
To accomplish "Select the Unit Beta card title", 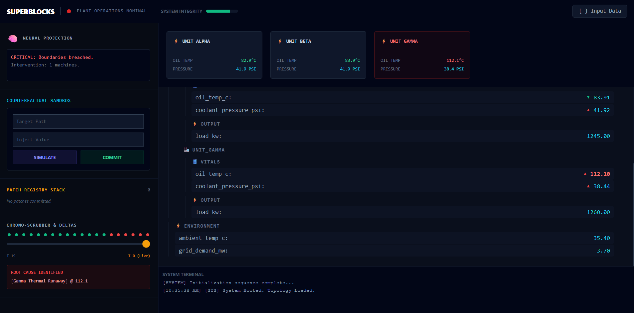I will (x=298, y=41).
